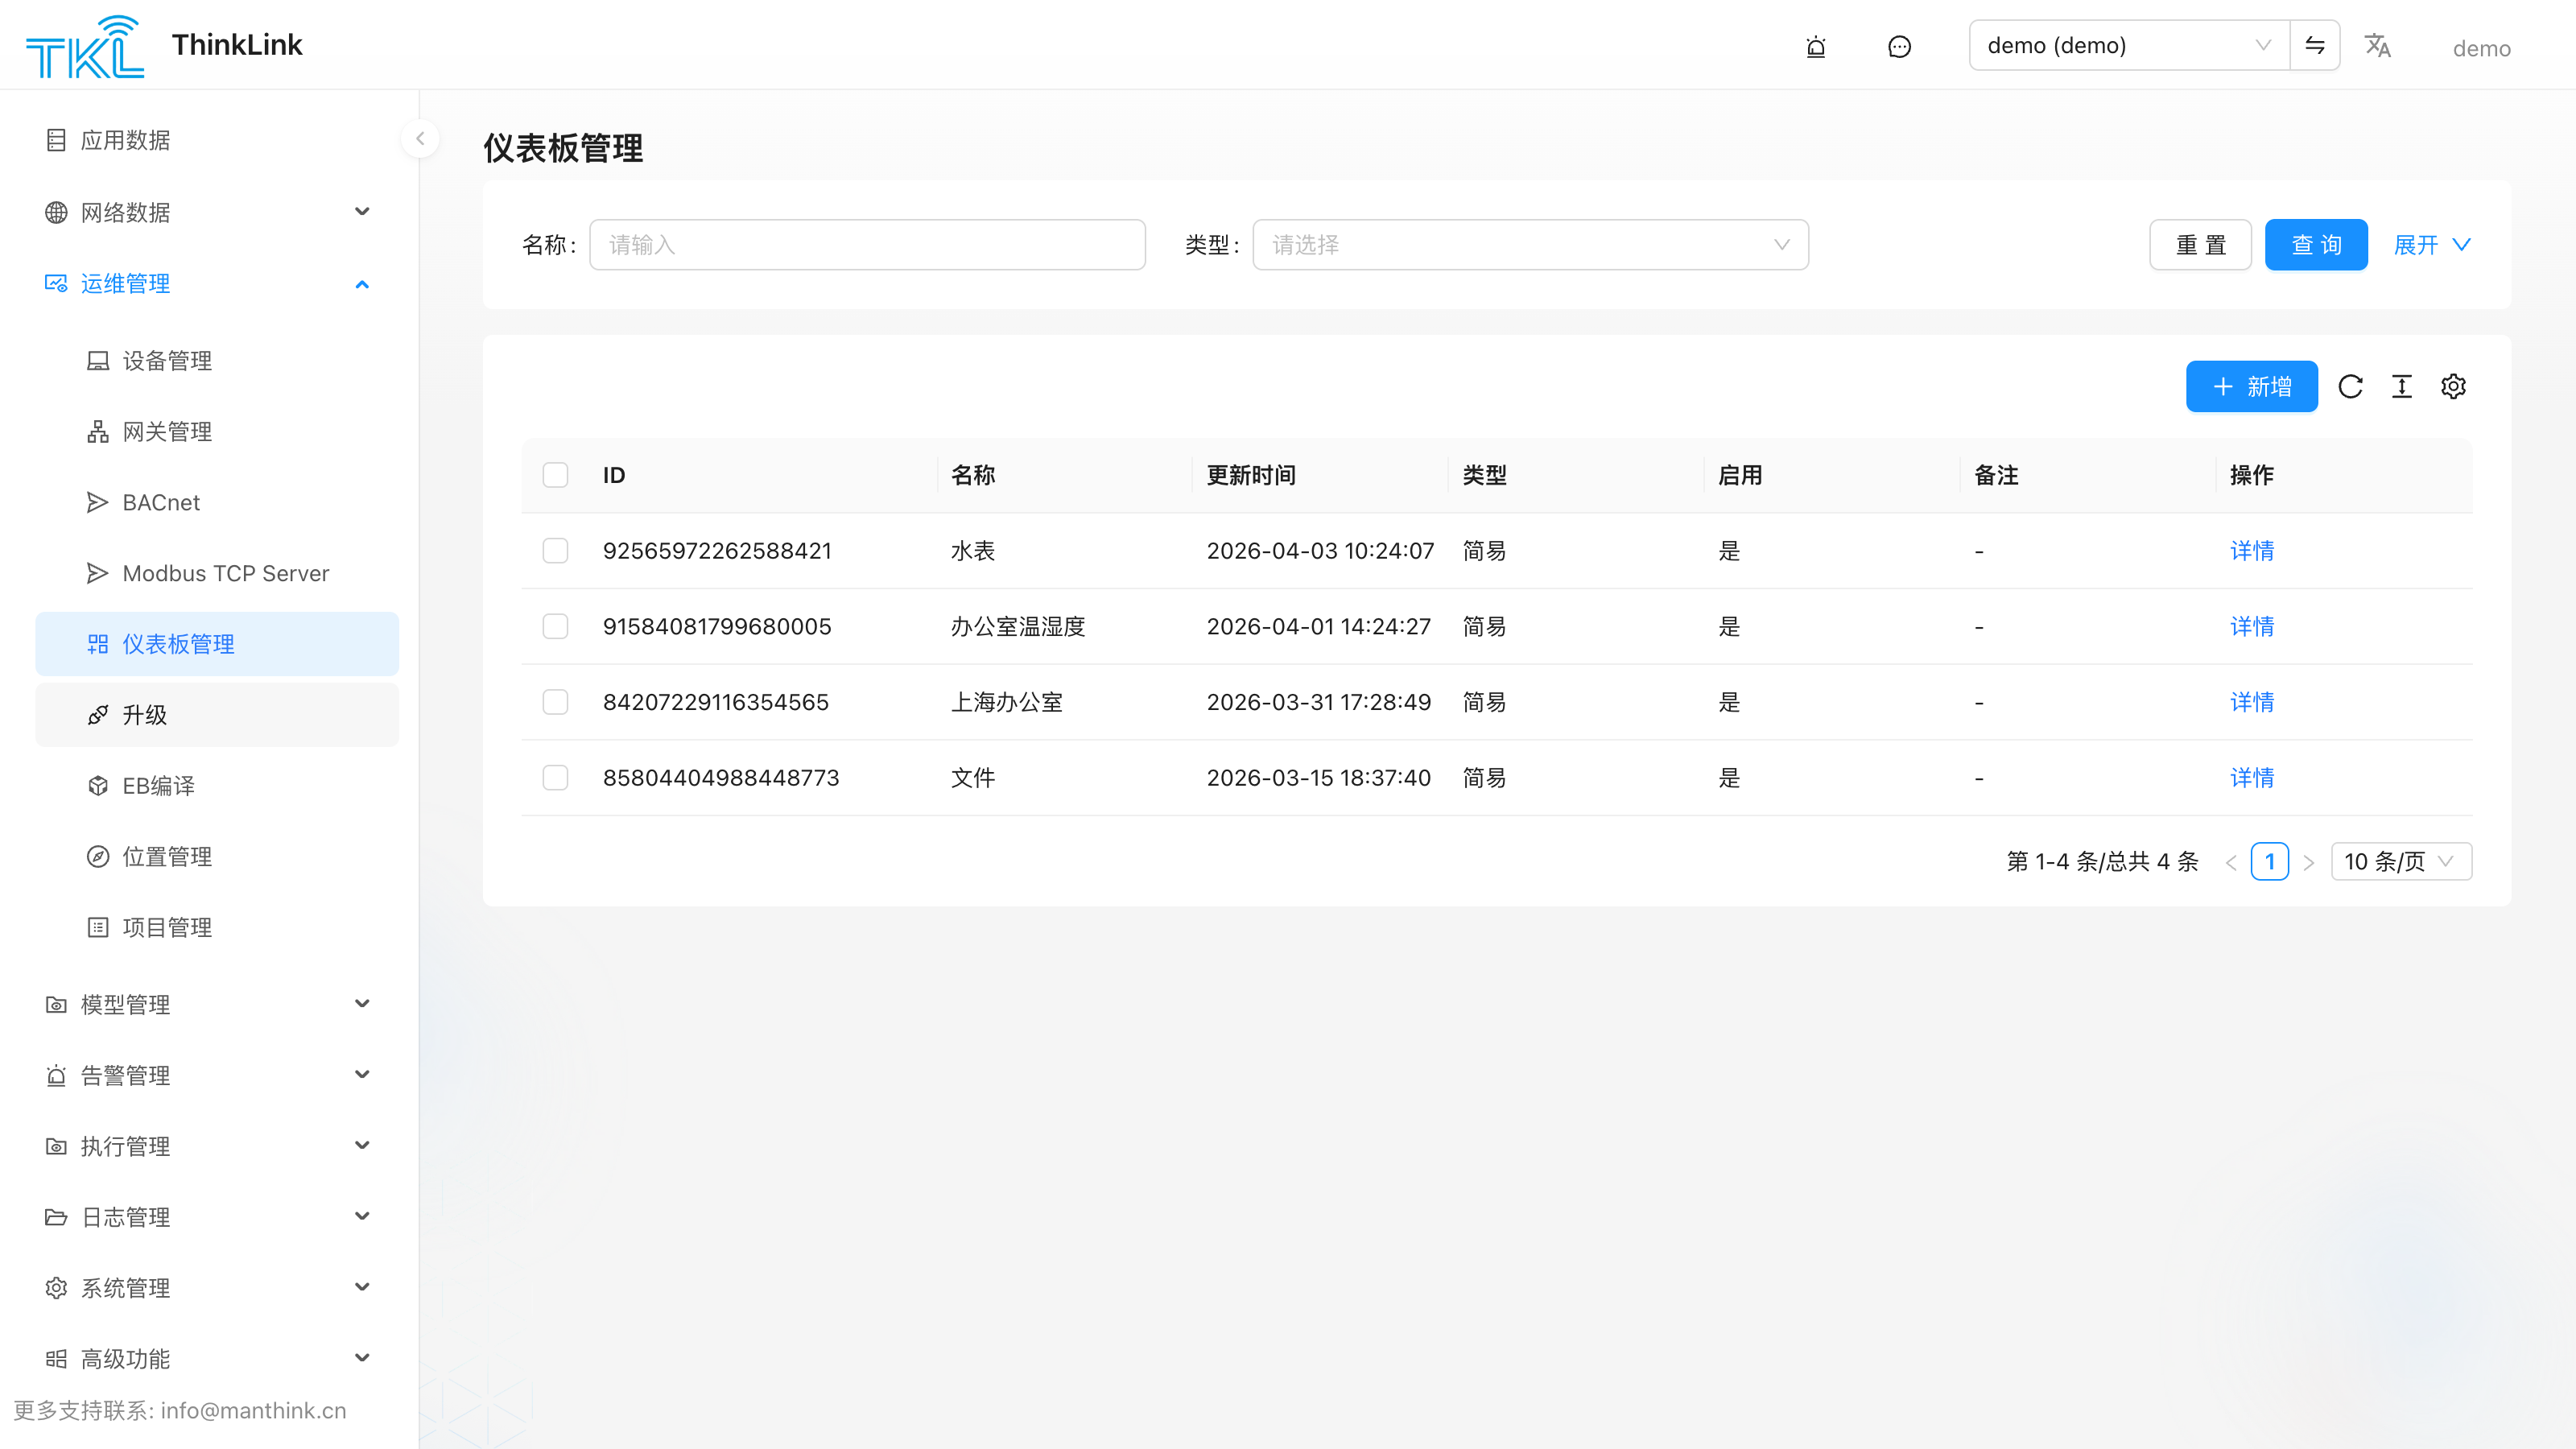This screenshot has height=1449, width=2576.
Task: Open 详情 for 上海办公室
Action: (x=2252, y=702)
